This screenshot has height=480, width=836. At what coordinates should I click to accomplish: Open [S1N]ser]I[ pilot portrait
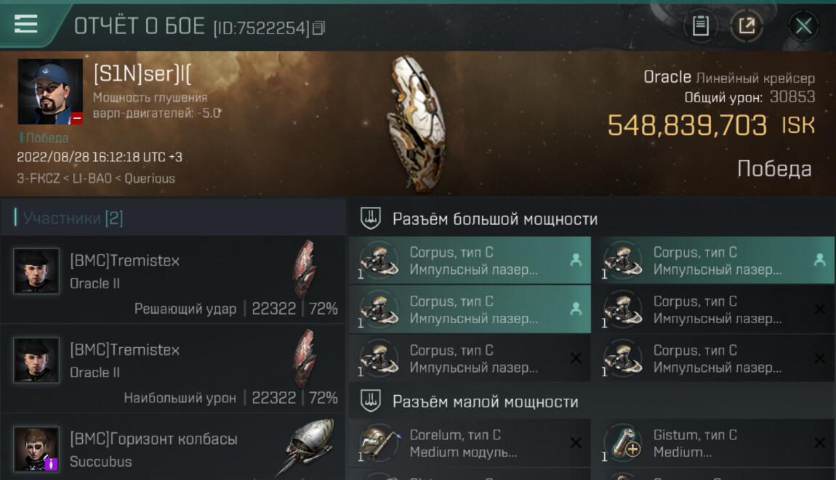(x=50, y=91)
